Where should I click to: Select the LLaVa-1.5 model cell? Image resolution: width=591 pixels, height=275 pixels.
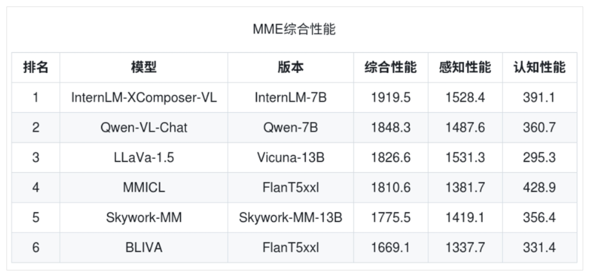click(143, 158)
